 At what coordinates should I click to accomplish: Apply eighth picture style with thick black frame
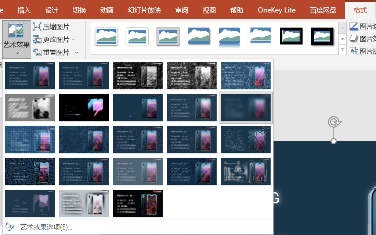pyautogui.click(x=322, y=36)
